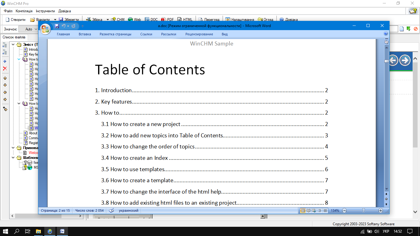Click Створити button in WinCHM toolbar

(16, 20)
